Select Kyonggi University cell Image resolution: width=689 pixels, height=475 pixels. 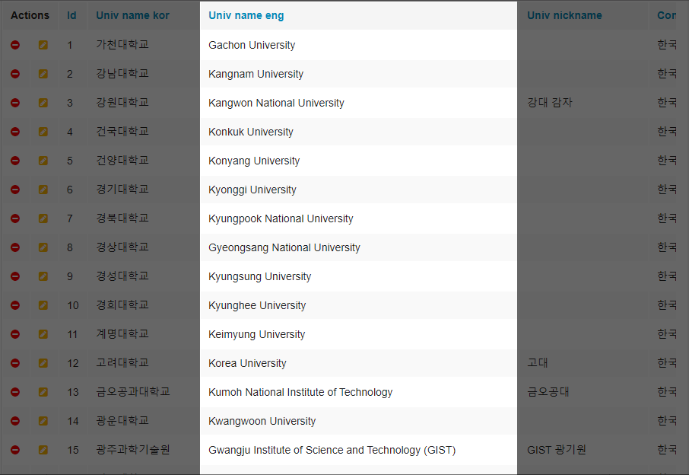(x=358, y=190)
